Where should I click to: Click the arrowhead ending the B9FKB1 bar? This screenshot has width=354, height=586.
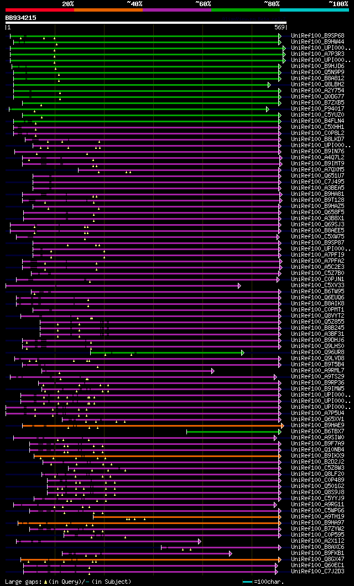231,553
